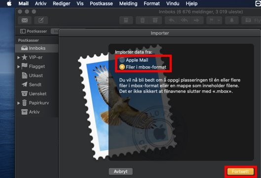Expand the VIP-er disclosure triangle
261x178 pixels.
tap(18, 58)
